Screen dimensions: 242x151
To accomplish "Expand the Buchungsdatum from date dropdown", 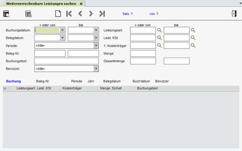I will pyautogui.click(x=62, y=30).
